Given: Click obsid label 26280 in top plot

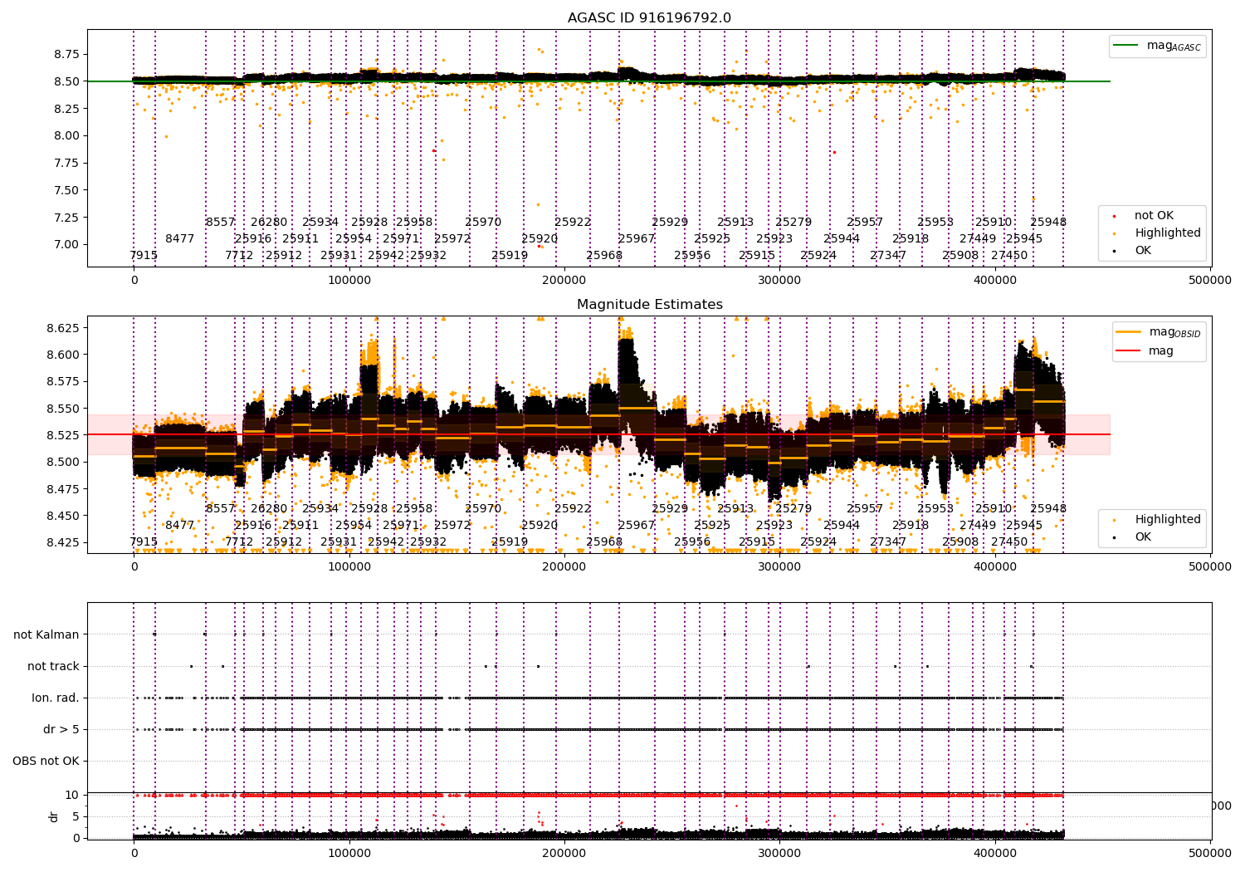Looking at the screenshot, I should [269, 222].
